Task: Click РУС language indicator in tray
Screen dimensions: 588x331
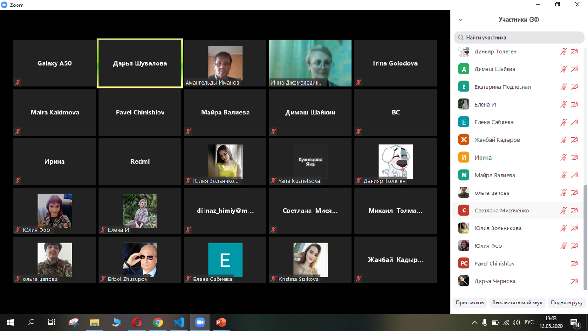Action: click(x=529, y=322)
